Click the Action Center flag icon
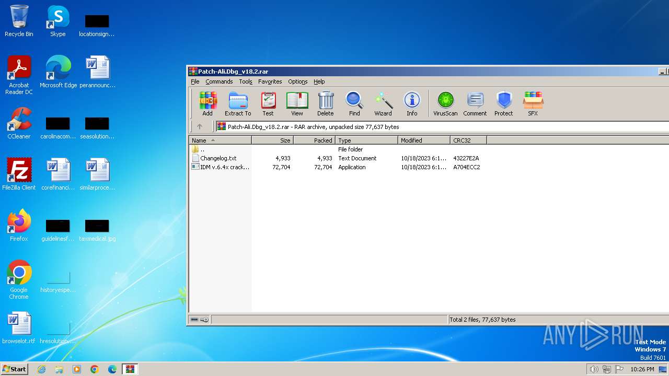Screen dimensions: 669x376 point(619,369)
